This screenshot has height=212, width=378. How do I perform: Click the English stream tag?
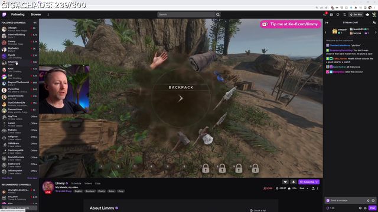(x=79, y=191)
